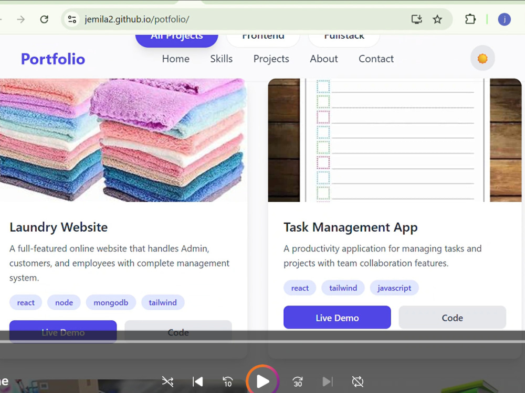
Task: Rewind ten seconds
Action: [x=228, y=381]
